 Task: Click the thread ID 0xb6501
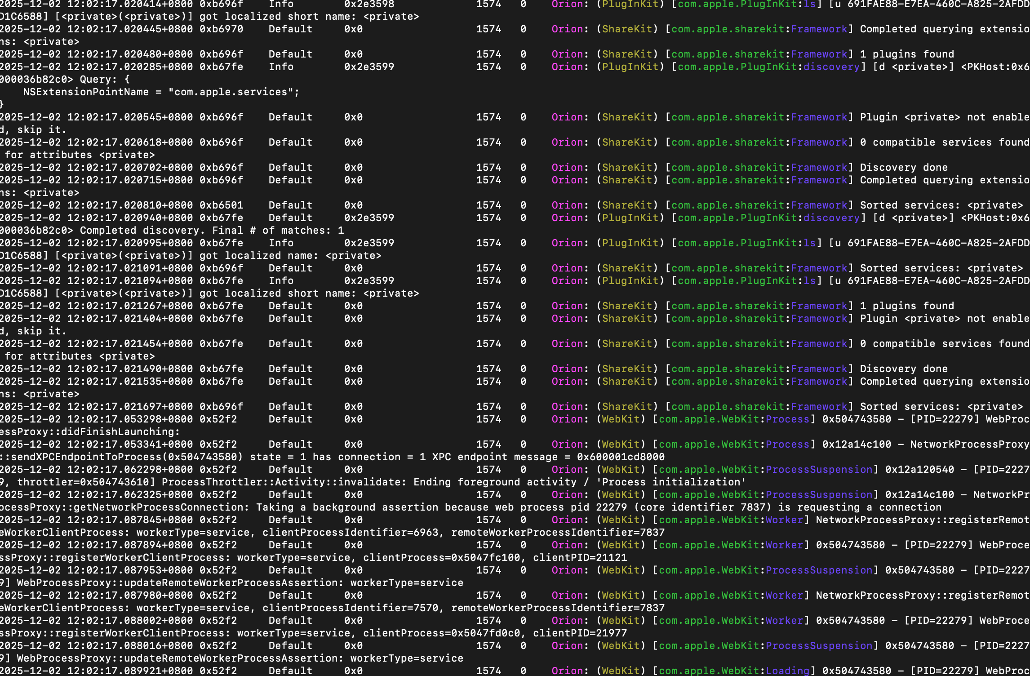[x=221, y=205]
